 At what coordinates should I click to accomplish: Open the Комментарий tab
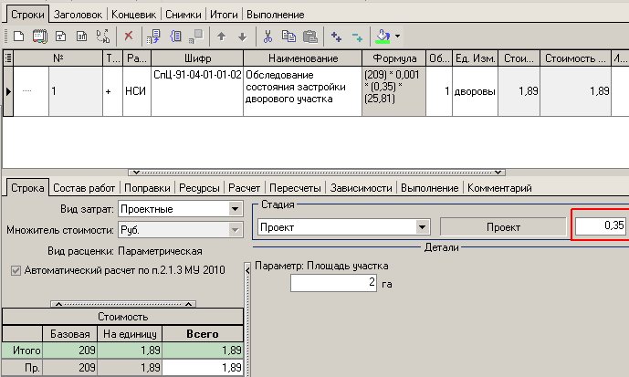tap(499, 188)
